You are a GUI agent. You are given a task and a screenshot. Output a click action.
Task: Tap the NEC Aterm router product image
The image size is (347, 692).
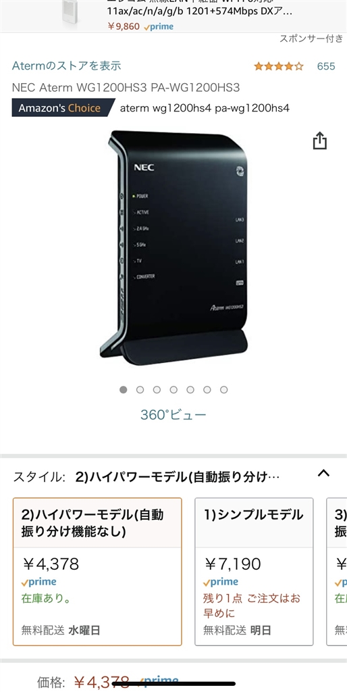point(173,248)
